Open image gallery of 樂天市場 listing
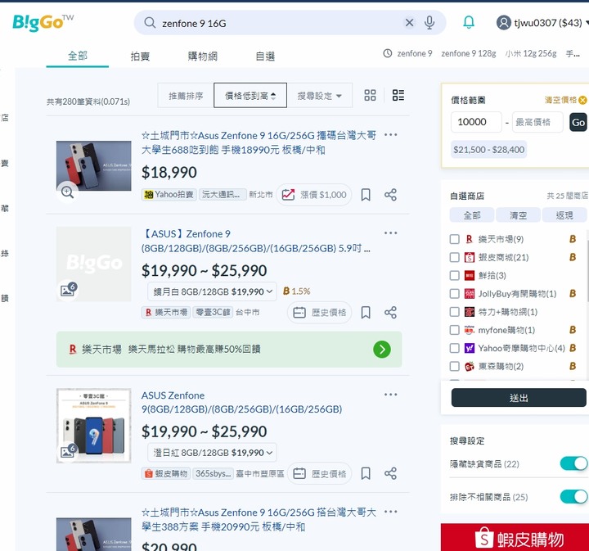 (x=69, y=289)
